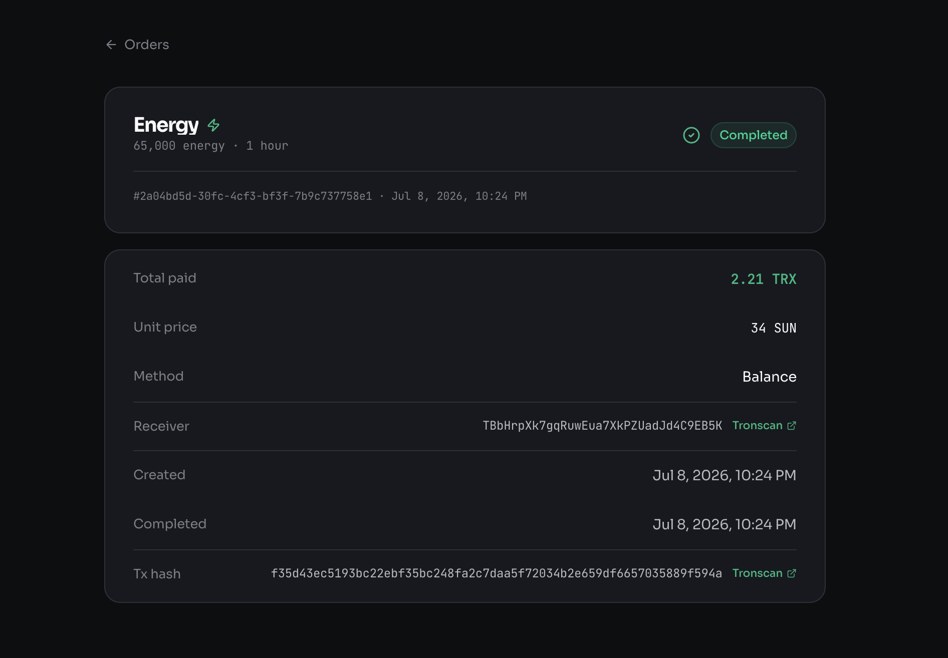
Task: Click the Method label
Action: pyautogui.click(x=158, y=376)
